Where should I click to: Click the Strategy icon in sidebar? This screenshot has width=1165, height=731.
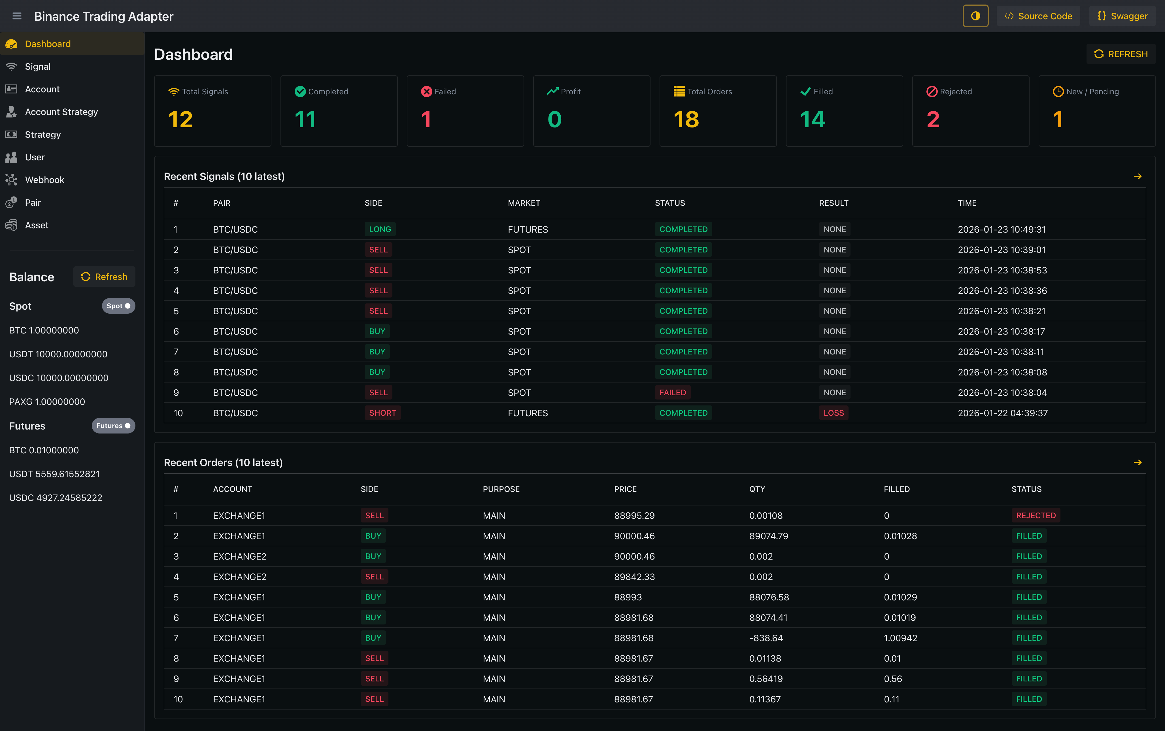point(11,134)
